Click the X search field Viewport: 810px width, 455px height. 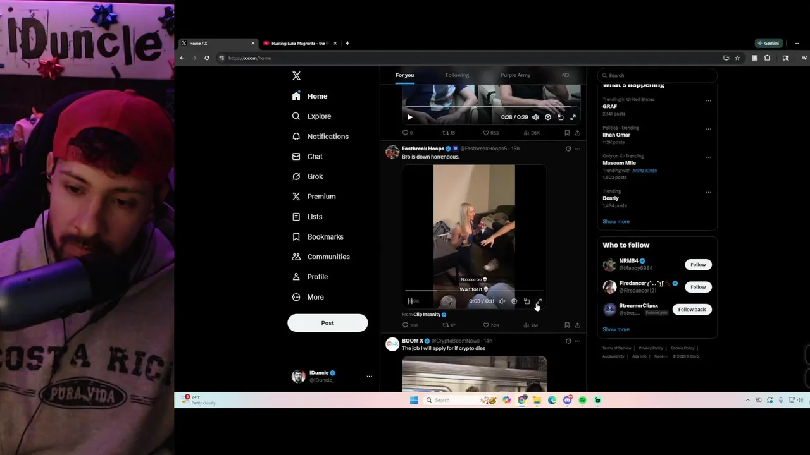[x=657, y=75]
